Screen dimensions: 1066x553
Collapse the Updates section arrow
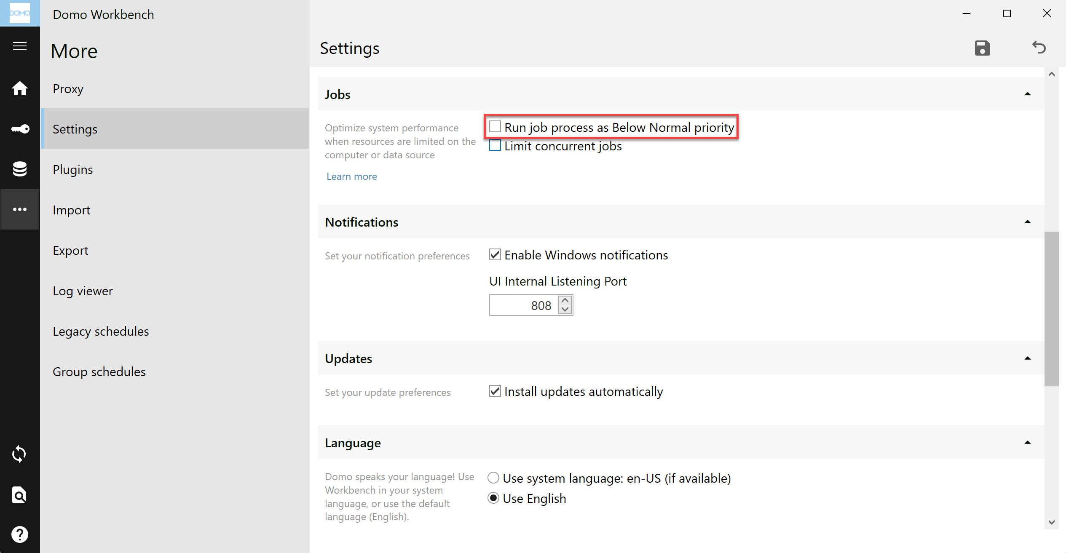pyautogui.click(x=1028, y=358)
